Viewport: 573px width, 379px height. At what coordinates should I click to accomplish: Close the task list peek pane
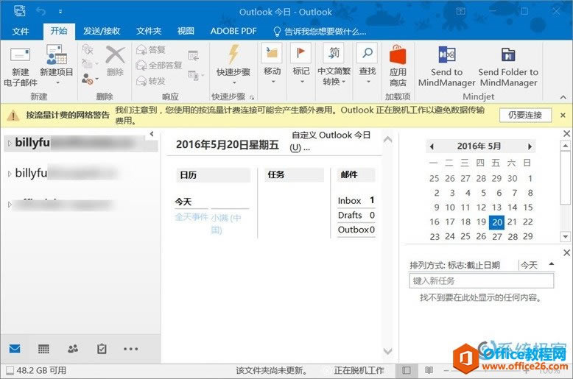(566, 252)
